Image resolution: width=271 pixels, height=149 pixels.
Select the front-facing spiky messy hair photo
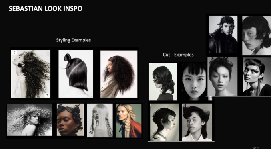coord(222,76)
